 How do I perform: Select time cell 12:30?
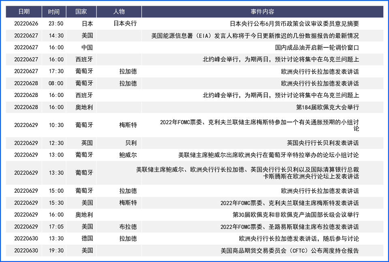(56, 143)
